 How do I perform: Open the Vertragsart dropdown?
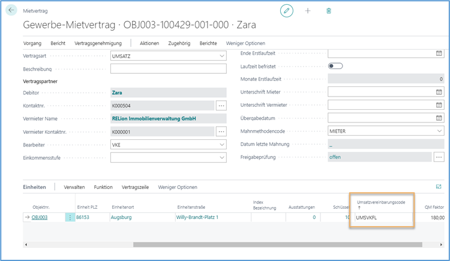pyautogui.click(x=221, y=56)
